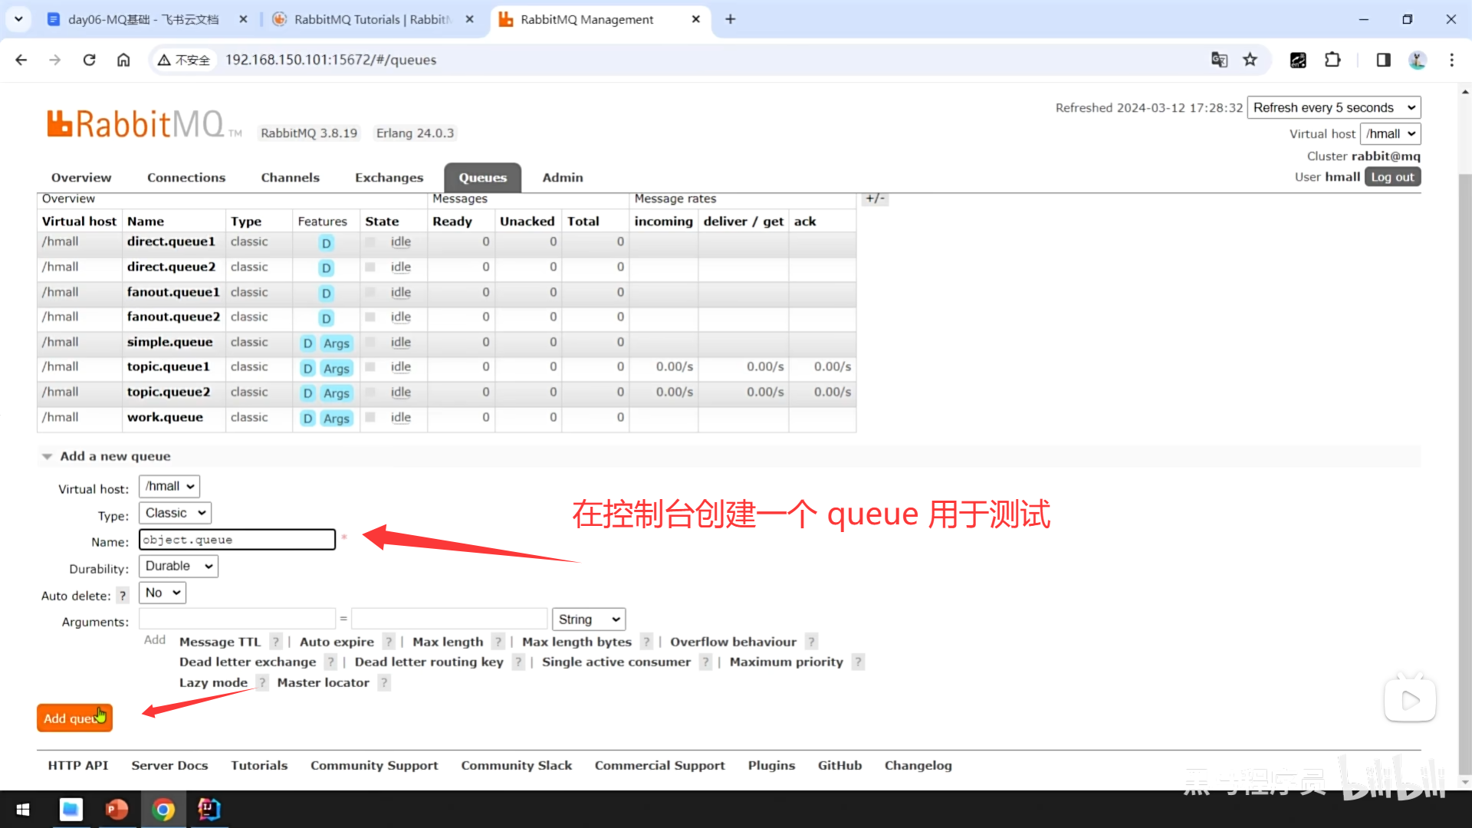Open the Admin tab
1472x828 pixels.
(562, 178)
